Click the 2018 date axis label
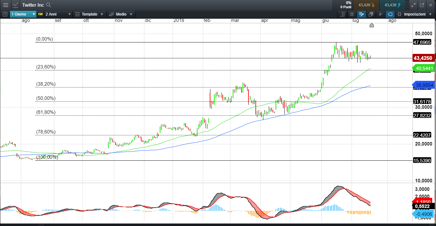 [179, 21]
